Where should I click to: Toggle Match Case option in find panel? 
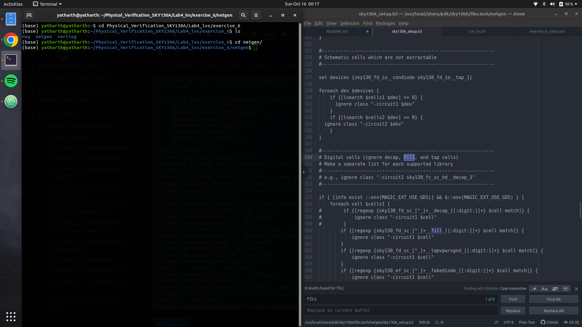[x=544, y=289]
